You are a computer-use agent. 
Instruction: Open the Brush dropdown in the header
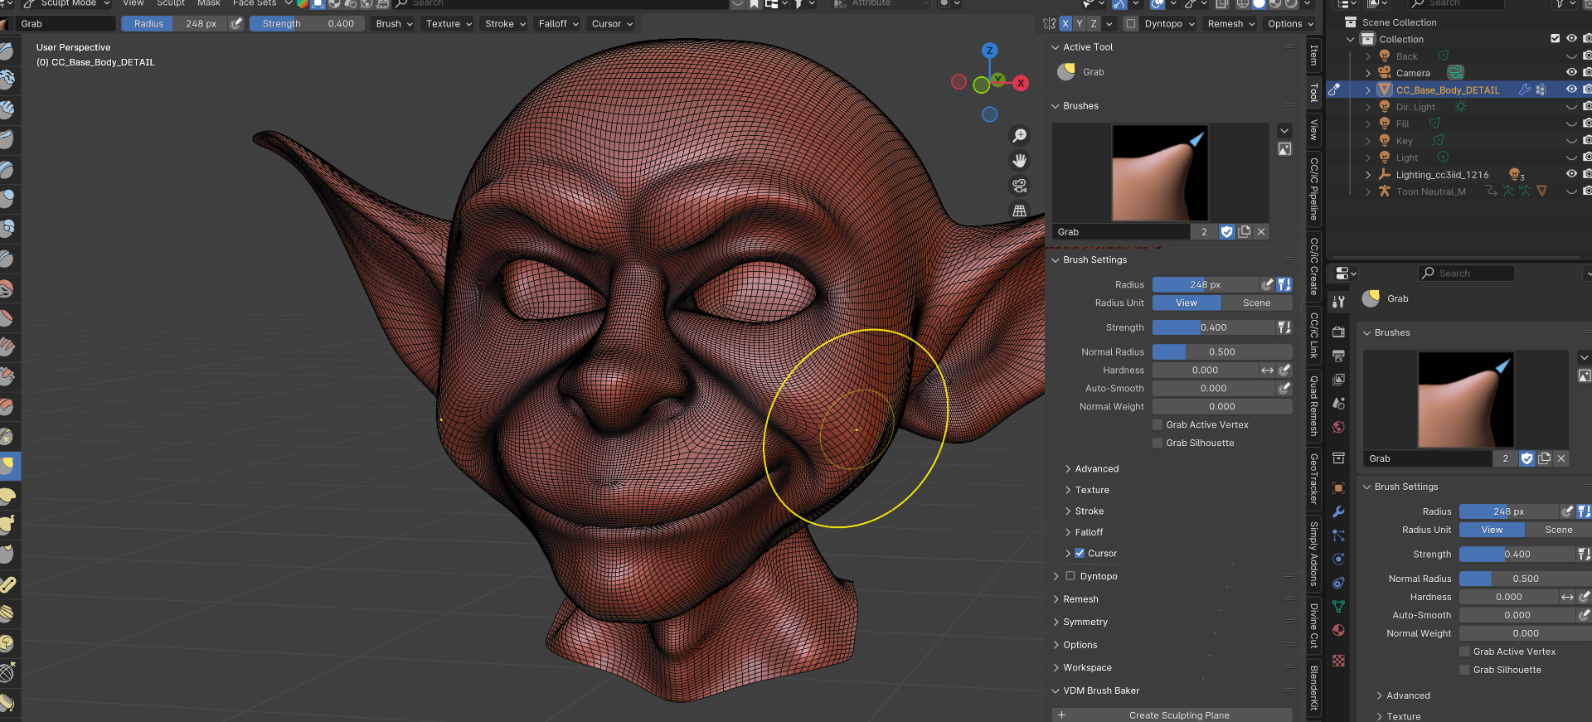coord(394,24)
